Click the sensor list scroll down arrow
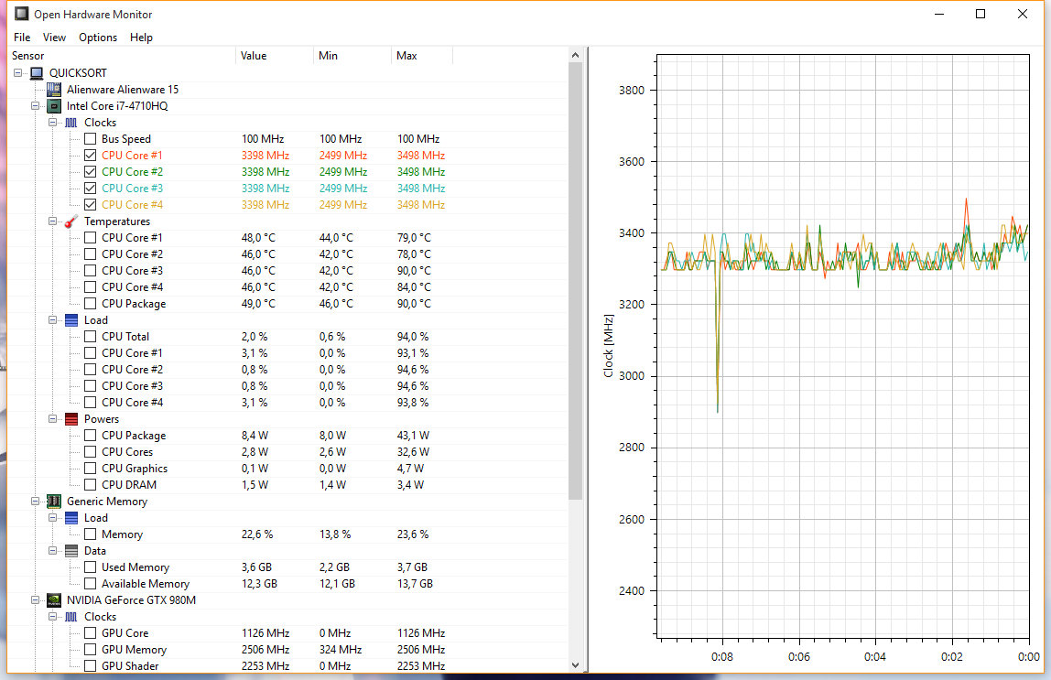Image resolution: width=1051 pixels, height=680 pixels. (x=575, y=665)
